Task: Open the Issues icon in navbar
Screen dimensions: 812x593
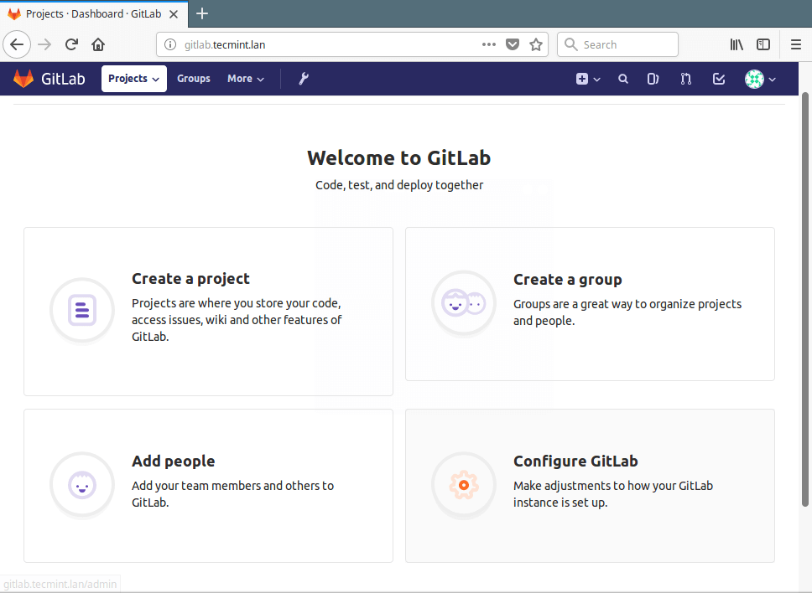Action: [653, 79]
